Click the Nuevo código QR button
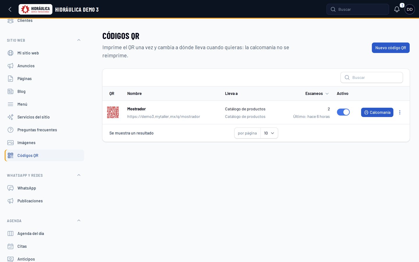The width and height of the screenshot is (419, 262). [390, 48]
